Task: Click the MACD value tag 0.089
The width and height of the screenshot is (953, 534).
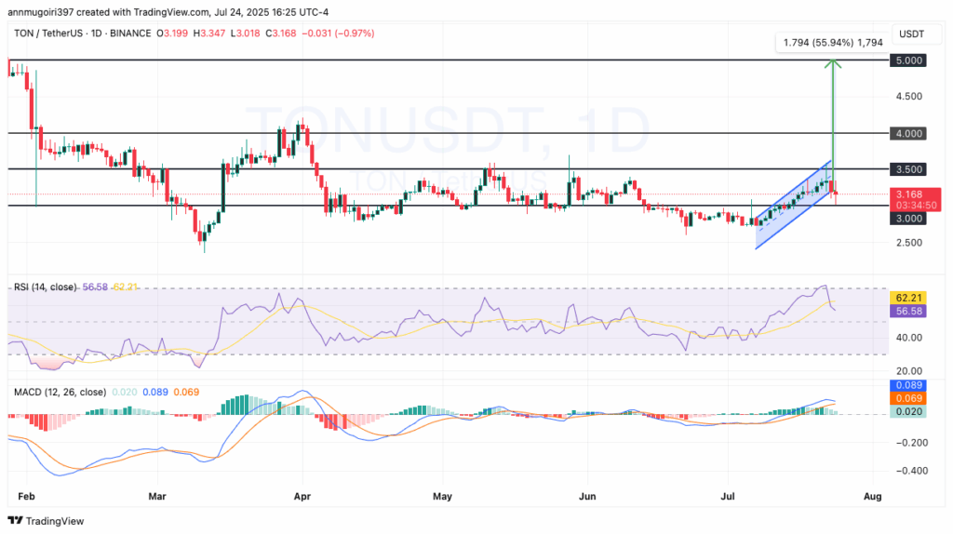Action: tap(908, 385)
